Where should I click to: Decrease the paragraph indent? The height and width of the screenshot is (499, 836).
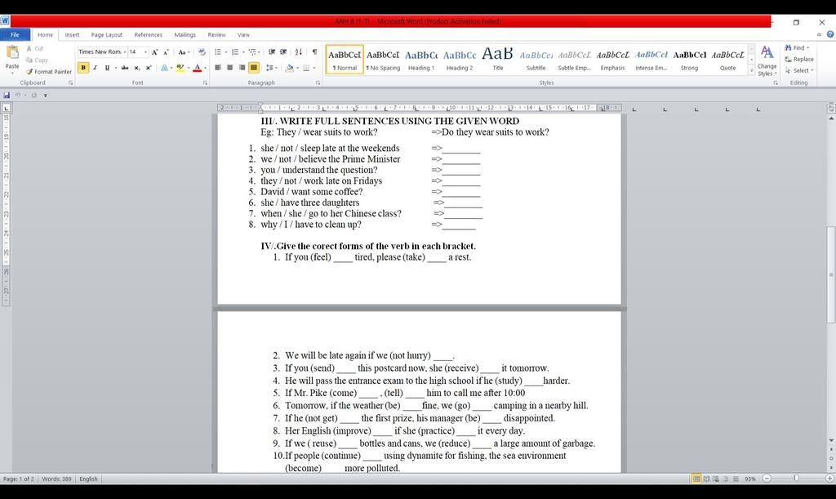coord(272,52)
